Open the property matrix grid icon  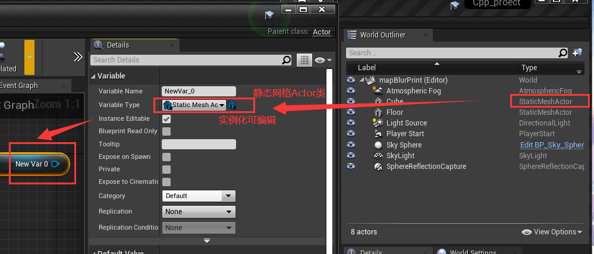(x=304, y=60)
